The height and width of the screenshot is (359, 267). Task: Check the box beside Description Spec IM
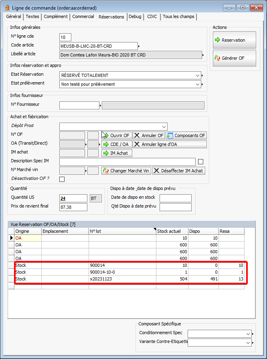(x=201, y=162)
